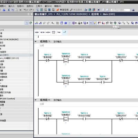The image size is (138, 138).
Task: Insert a new network in editor
Action: 36,23
